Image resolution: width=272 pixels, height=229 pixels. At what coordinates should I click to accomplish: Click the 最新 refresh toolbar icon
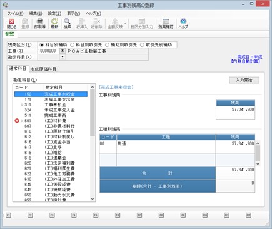point(54,24)
